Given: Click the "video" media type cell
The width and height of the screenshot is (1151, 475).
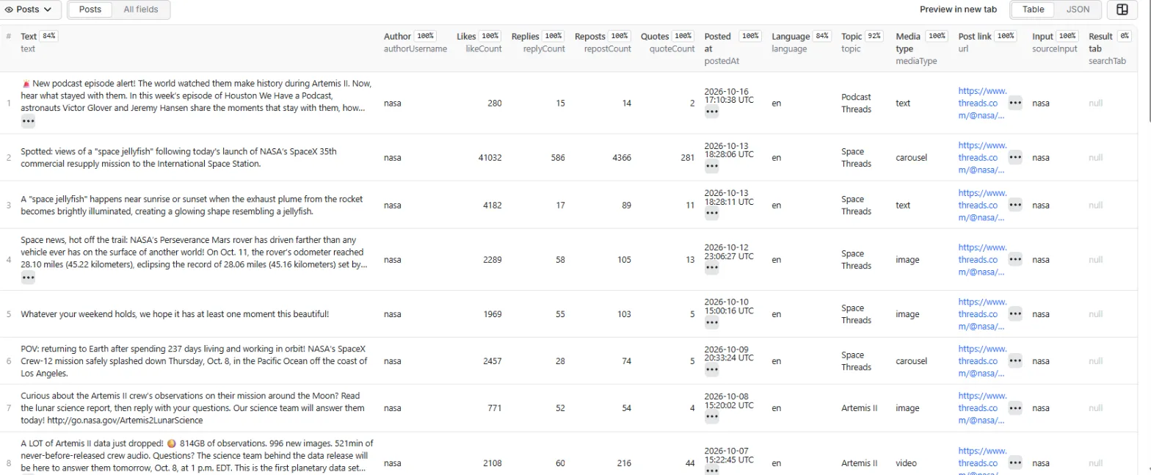Looking at the screenshot, I should click(906, 463).
